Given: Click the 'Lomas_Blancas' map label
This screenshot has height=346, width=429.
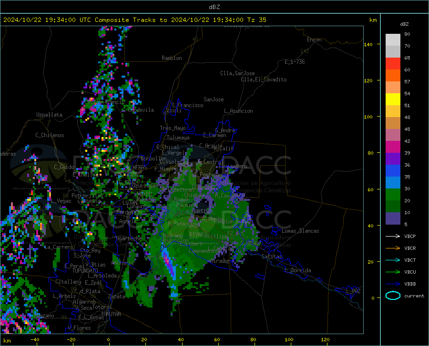Looking at the screenshot, I should coord(300,231).
